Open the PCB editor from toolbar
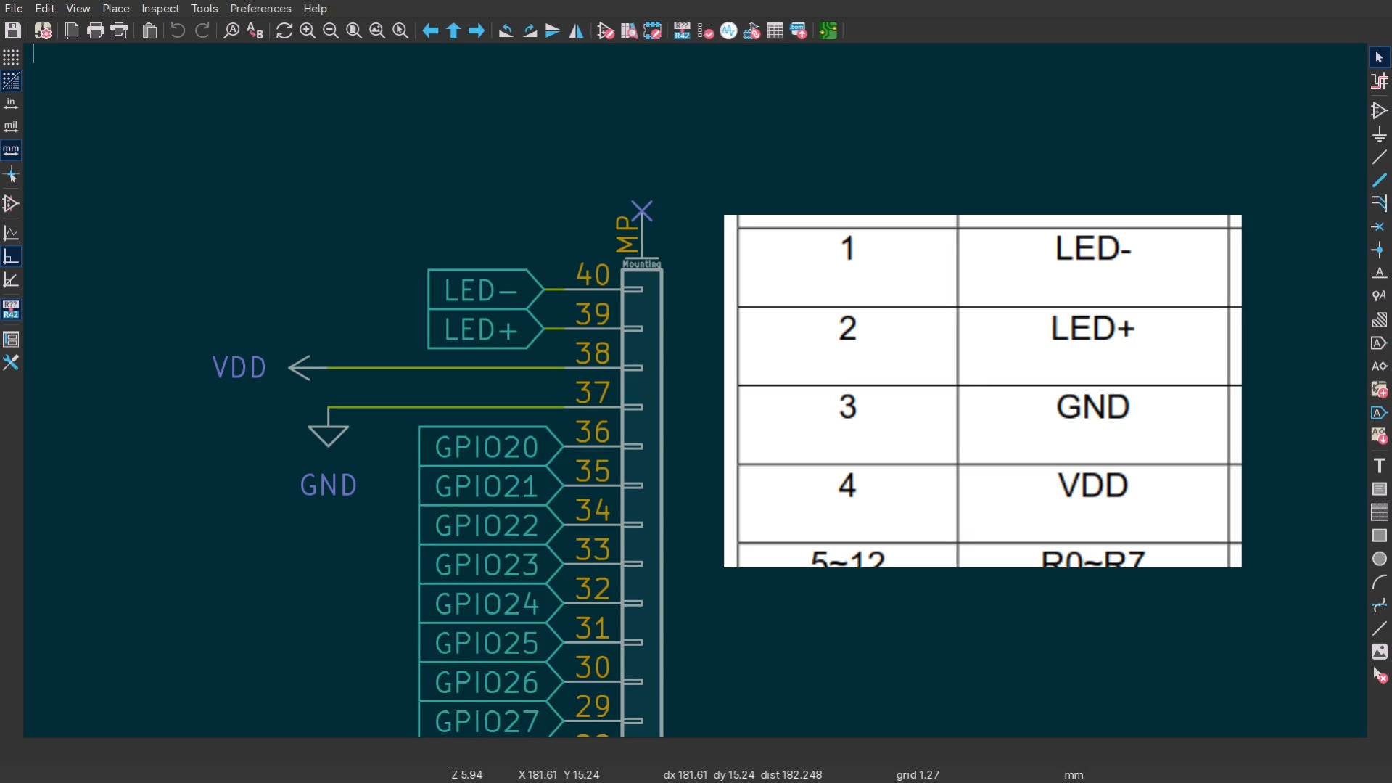The width and height of the screenshot is (1392, 783). [x=828, y=30]
